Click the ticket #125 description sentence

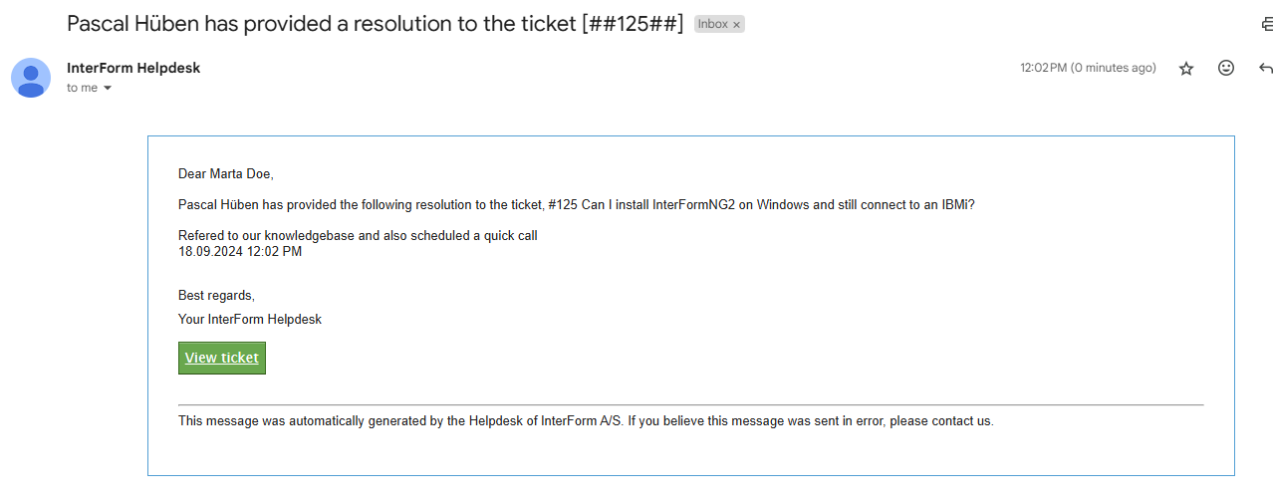point(577,204)
